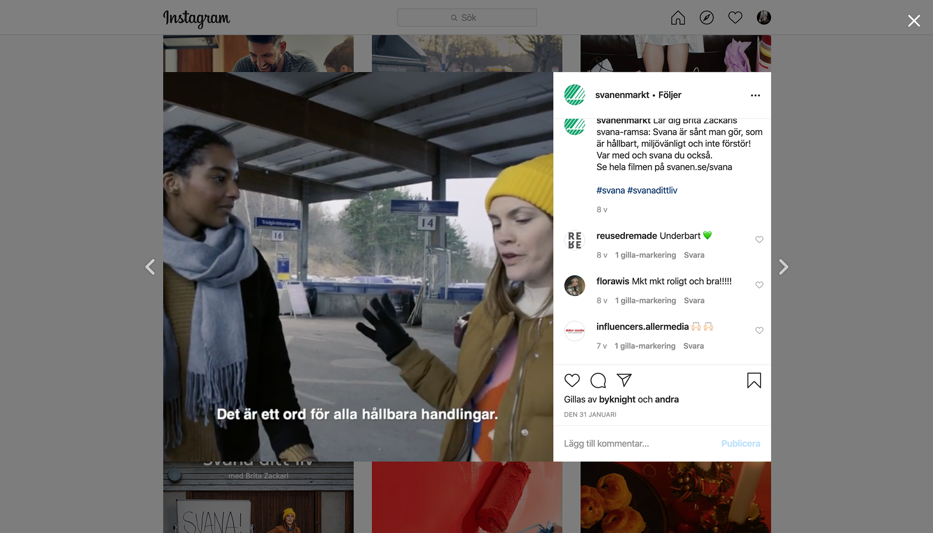This screenshot has height=533, width=933.
Task: Open the saffron buns thumbnail
Action: coord(675,497)
